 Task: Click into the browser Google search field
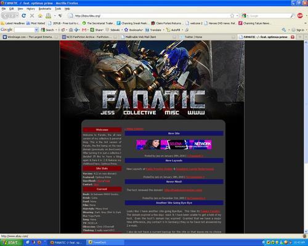(269, 16)
